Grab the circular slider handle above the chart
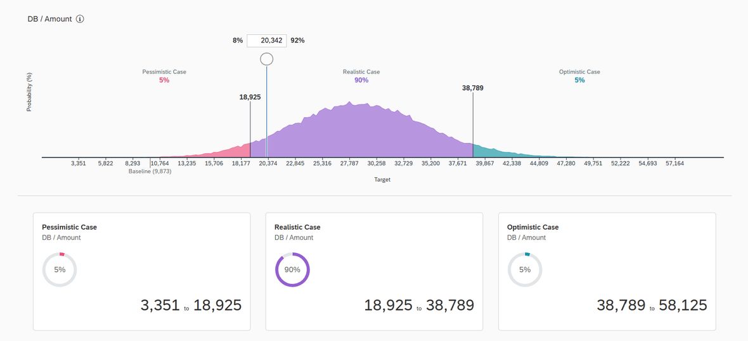This screenshot has width=748, height=341. point(267,59)
